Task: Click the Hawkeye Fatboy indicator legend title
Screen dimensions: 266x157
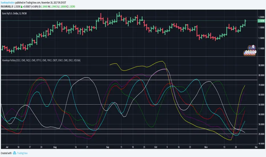Action: (41, 60)
